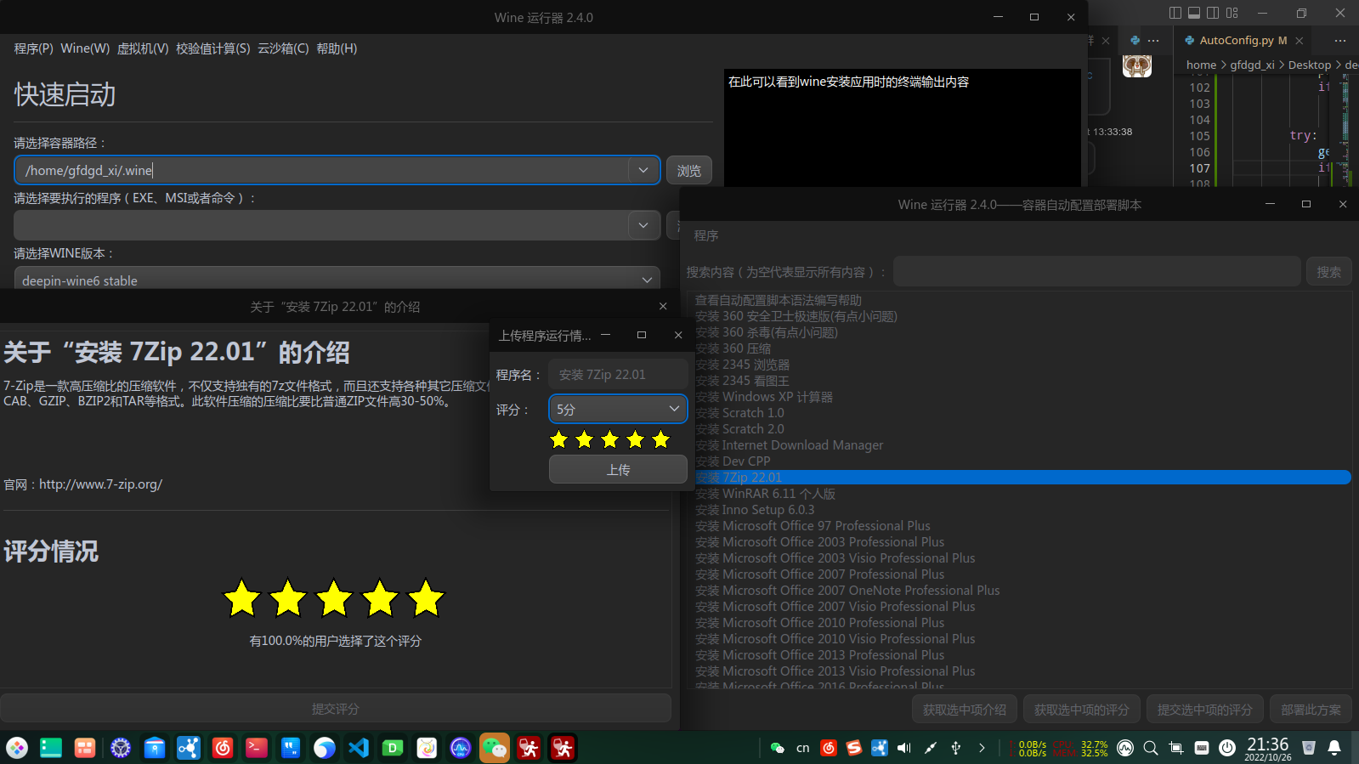Open the Wine(W) menu
1359x764 pixels.
point(85,48)
